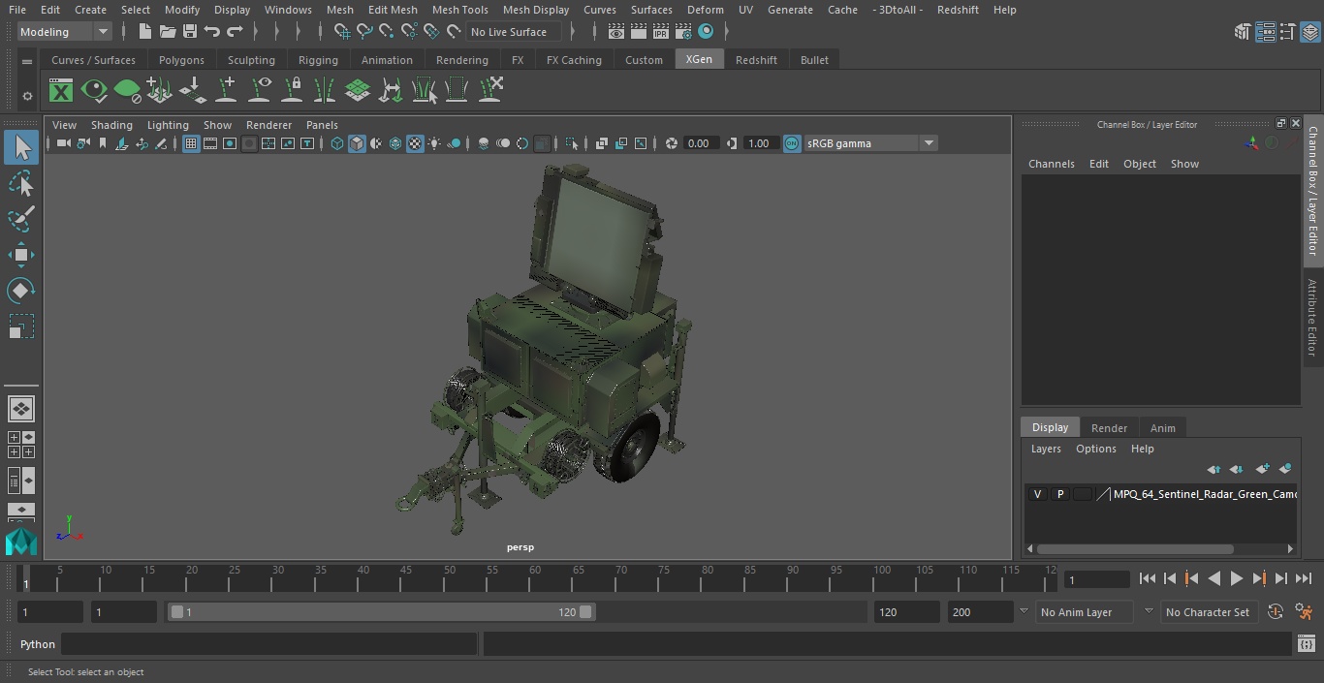This screenshot has width=1324, height=683.
Task: Choose the Rotate tool in toolbox
Action: click(x=20, y=291)
